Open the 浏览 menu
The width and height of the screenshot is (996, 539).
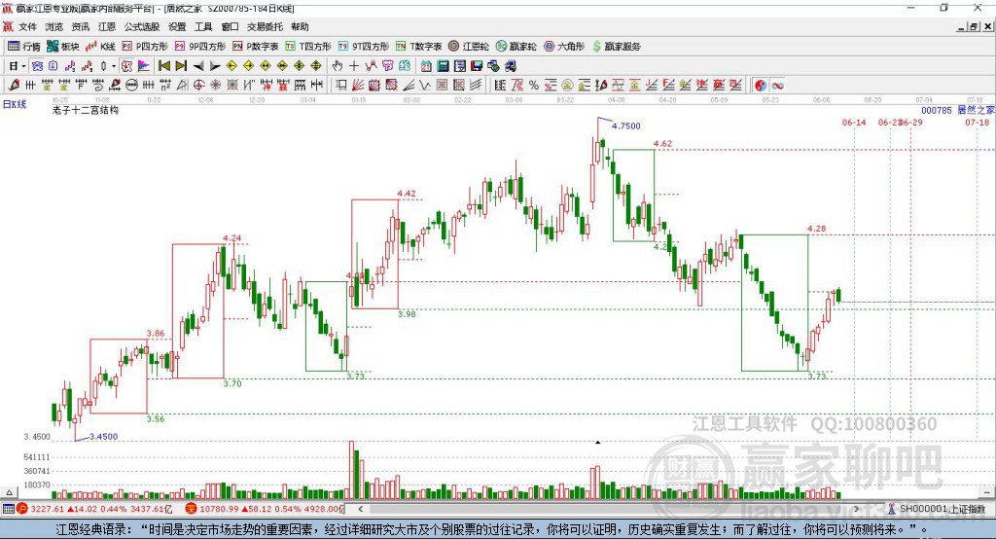(54, 26)
